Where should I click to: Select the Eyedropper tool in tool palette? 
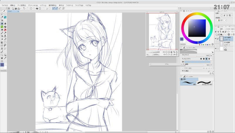click(5, 58)
